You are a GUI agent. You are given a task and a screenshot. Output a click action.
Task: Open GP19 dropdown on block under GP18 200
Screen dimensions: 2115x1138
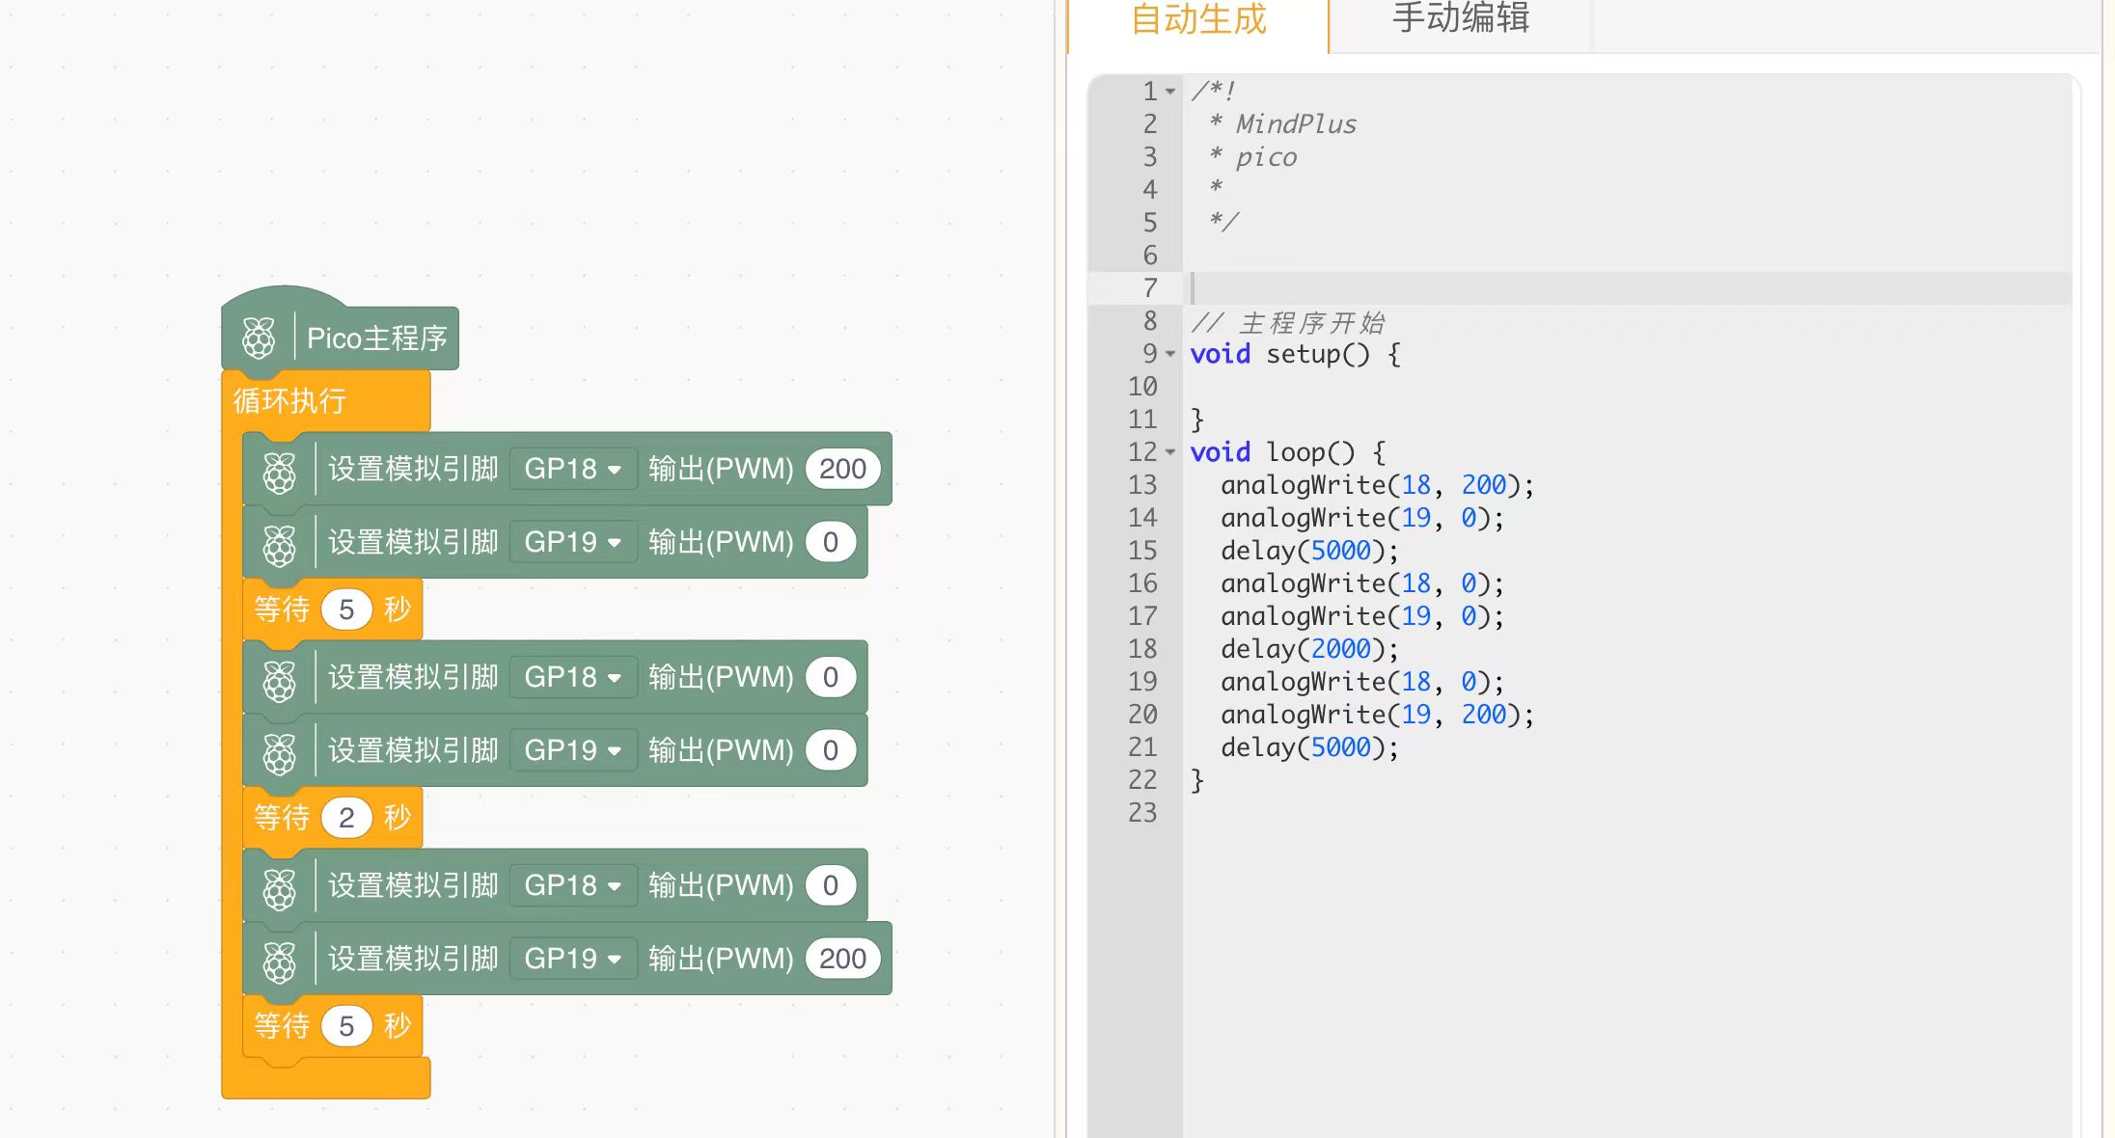click(573, 542)
